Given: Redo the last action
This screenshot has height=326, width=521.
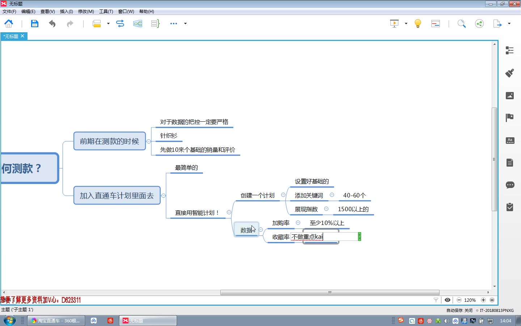Looking at the screenshot, I should 70,24.
